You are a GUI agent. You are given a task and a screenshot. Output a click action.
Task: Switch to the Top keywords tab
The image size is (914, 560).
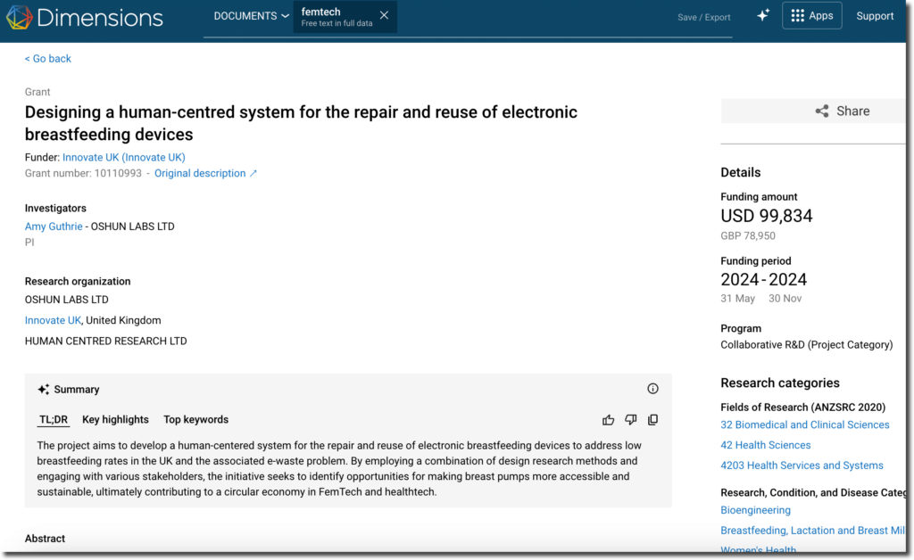195,420
